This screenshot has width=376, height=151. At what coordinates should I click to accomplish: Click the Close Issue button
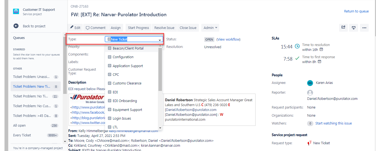click(x=188, y=28)
